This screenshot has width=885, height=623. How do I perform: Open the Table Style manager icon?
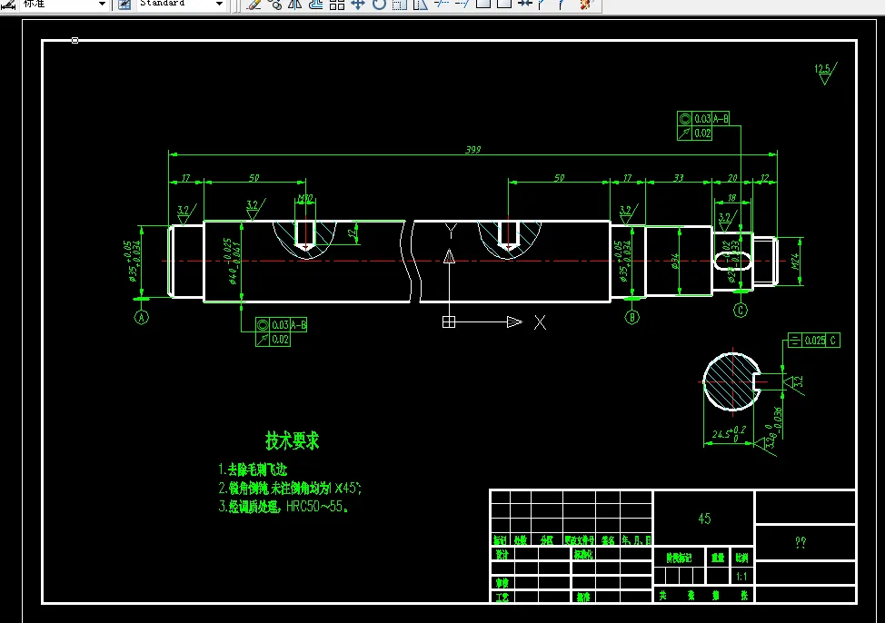click(x=124, y=5)
